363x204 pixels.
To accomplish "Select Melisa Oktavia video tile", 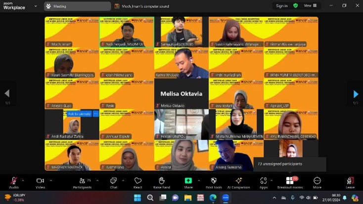I will coord(181,93).
